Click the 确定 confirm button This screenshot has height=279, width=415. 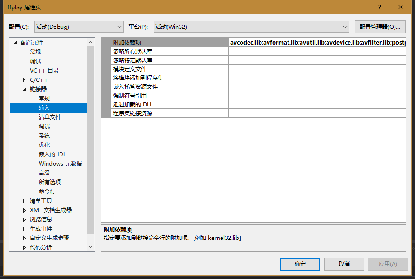click(x=300, y=264)
